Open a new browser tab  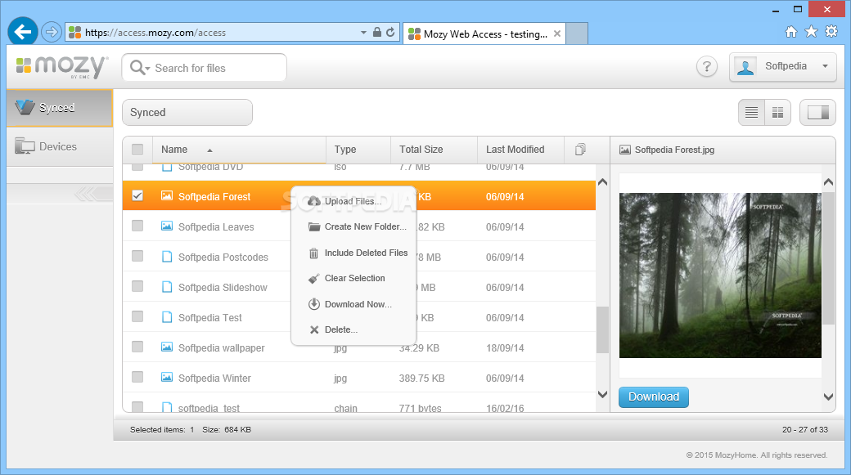[x=577, y=34]
